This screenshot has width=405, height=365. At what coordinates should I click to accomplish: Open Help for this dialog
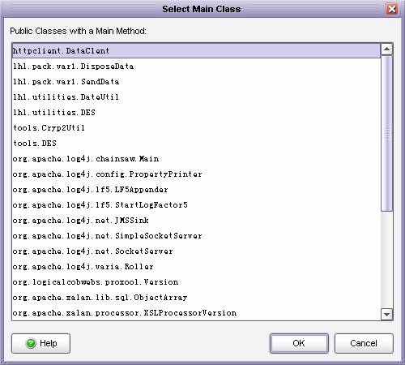pyautogui.click(x=40, y=343)
